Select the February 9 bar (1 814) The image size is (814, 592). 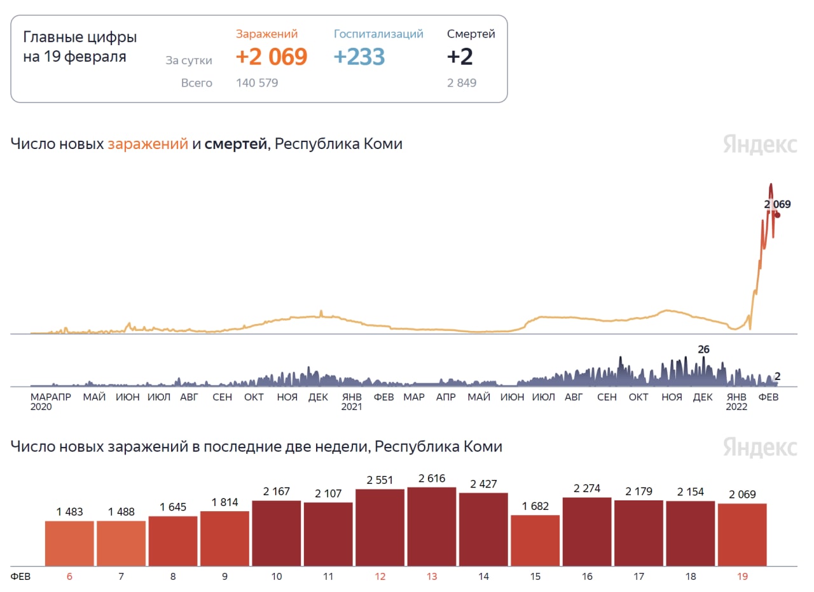[x=224, y=538]
